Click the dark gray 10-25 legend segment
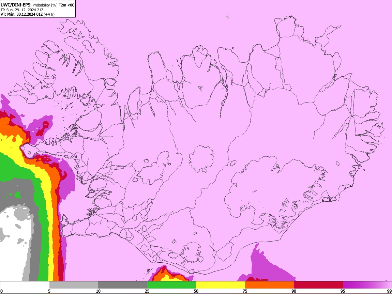Screen dimensions: 392x294 123,285
